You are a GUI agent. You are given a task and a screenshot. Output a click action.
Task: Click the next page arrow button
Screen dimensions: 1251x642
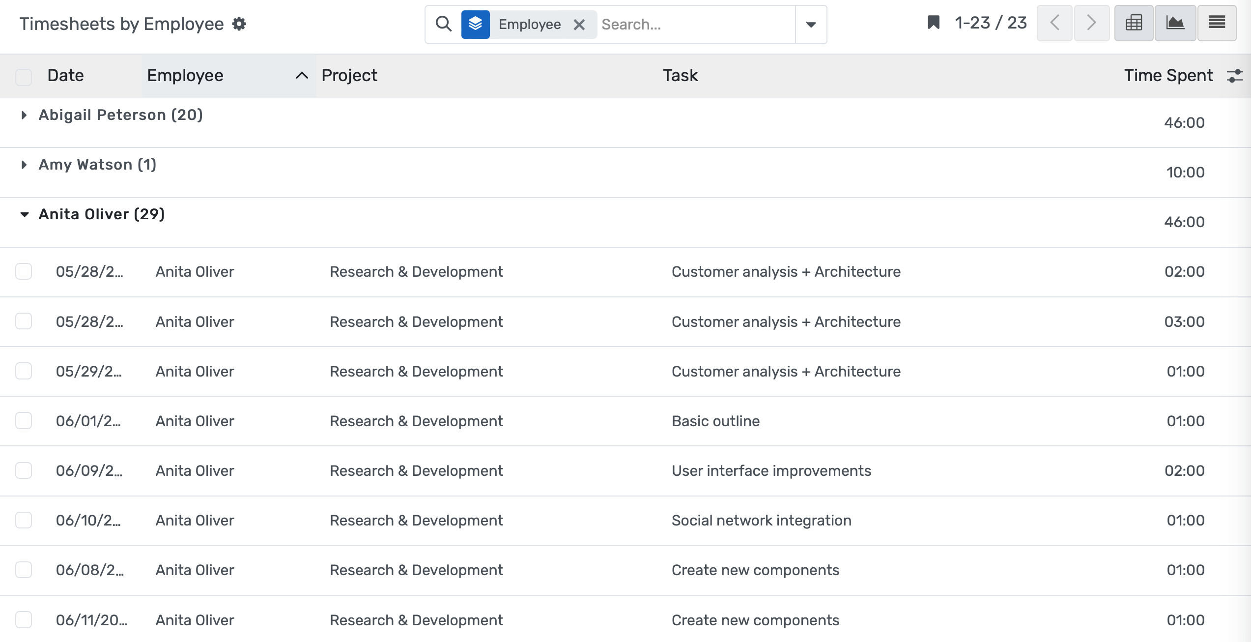pyautogui.click(x=1091, y=23)
